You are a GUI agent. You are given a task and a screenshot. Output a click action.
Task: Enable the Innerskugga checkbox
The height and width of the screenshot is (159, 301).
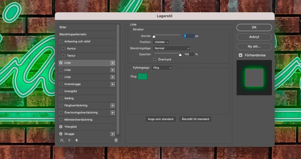coord(61,84)
